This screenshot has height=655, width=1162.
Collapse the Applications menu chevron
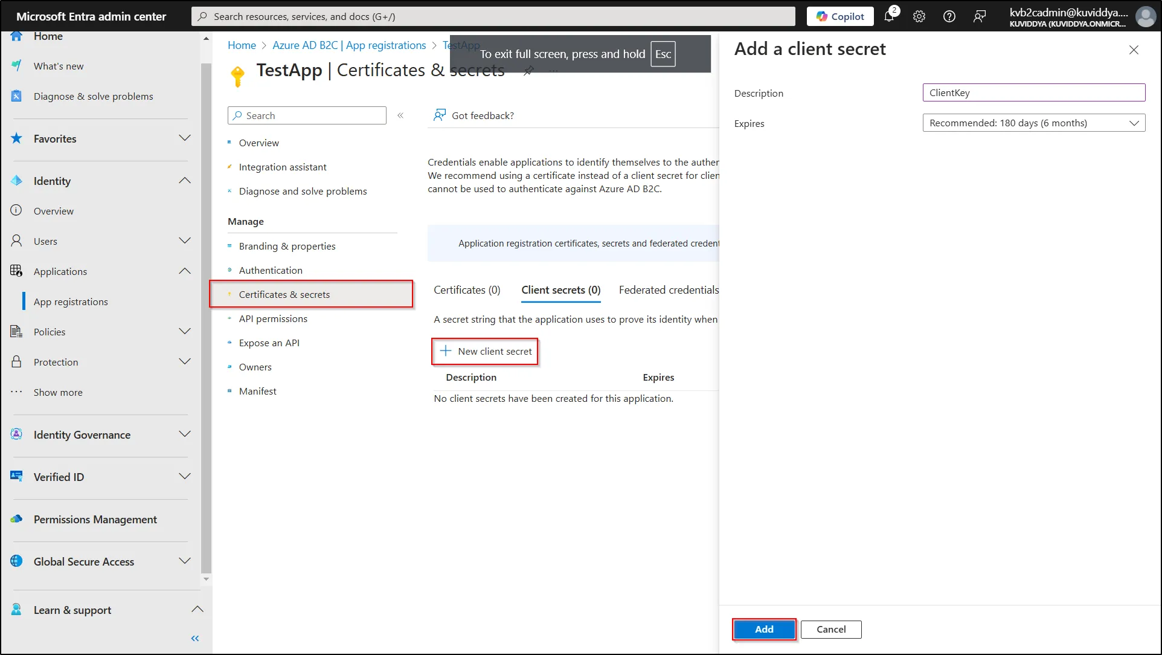click(185, 271)
